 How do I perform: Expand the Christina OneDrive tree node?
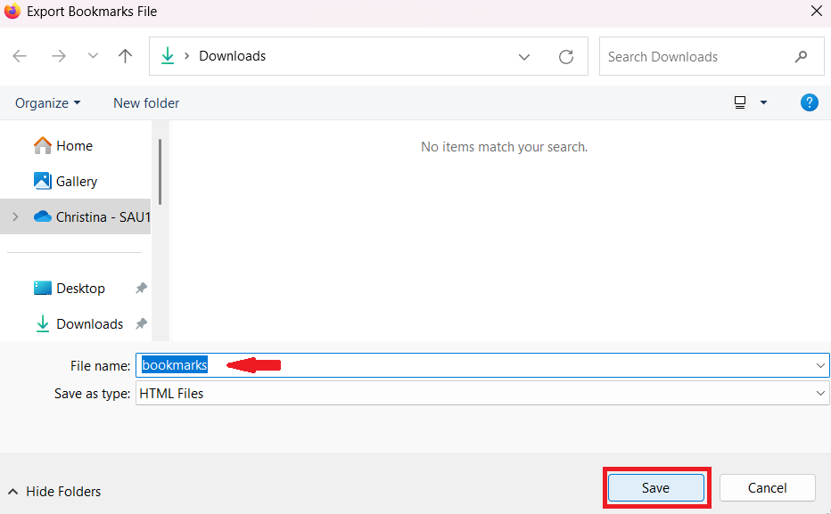click(15, 216)
